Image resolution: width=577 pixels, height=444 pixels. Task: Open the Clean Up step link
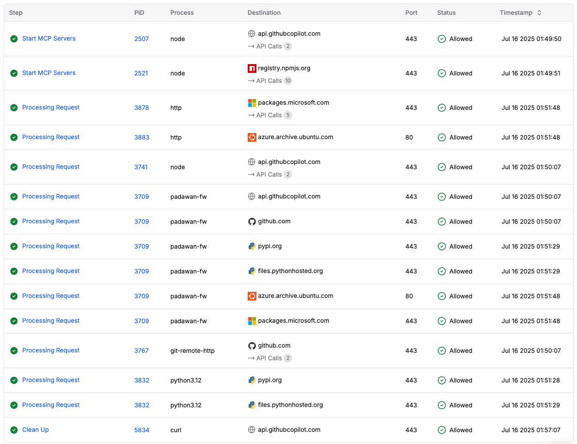pos(35,430)
